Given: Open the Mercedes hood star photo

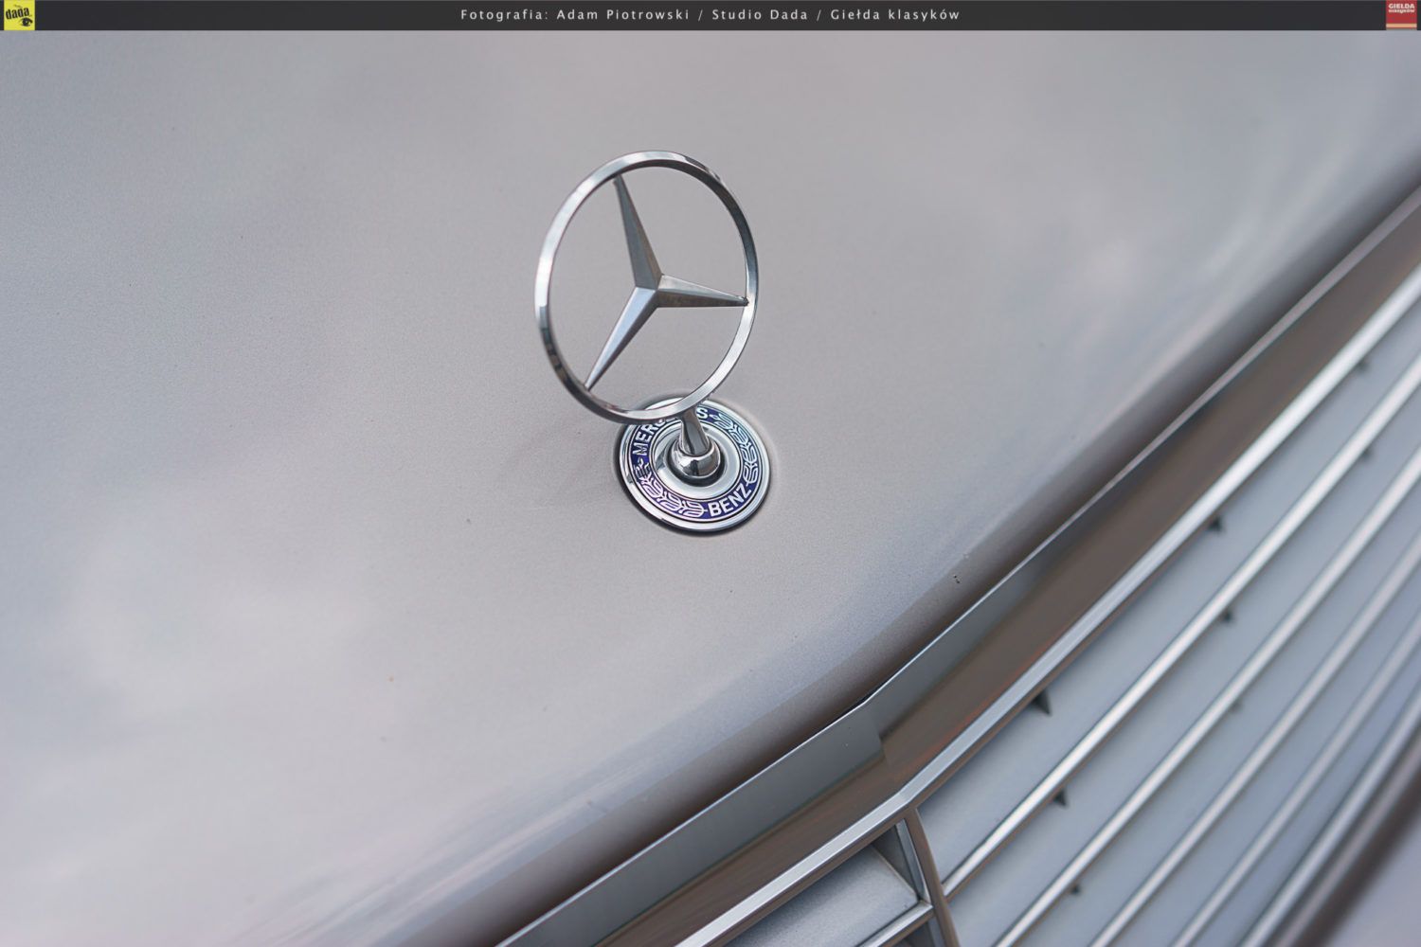Looking at the screenshot, I should 710,489.
